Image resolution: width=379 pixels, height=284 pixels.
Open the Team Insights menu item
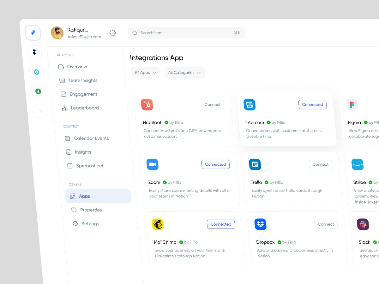78,80
